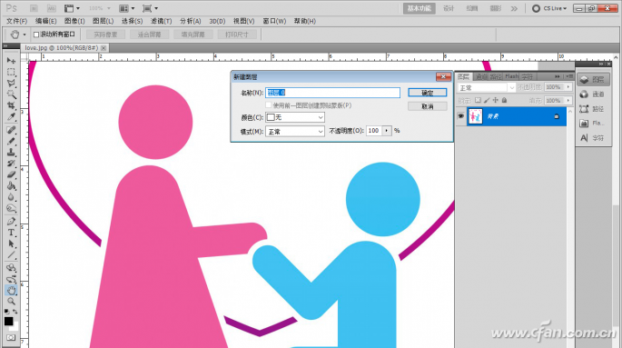Open the 路径 collapsed panel icon
The height and width of the screenshot is (348, 622).
[593, 109]
